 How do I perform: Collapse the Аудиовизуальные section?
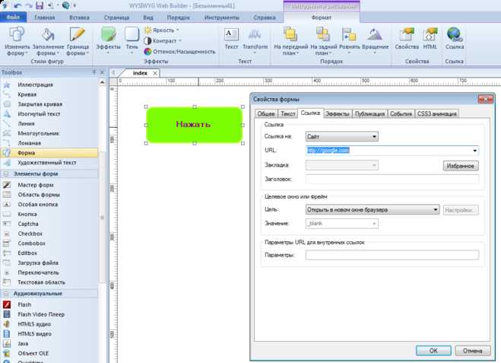tap(6, 293)
